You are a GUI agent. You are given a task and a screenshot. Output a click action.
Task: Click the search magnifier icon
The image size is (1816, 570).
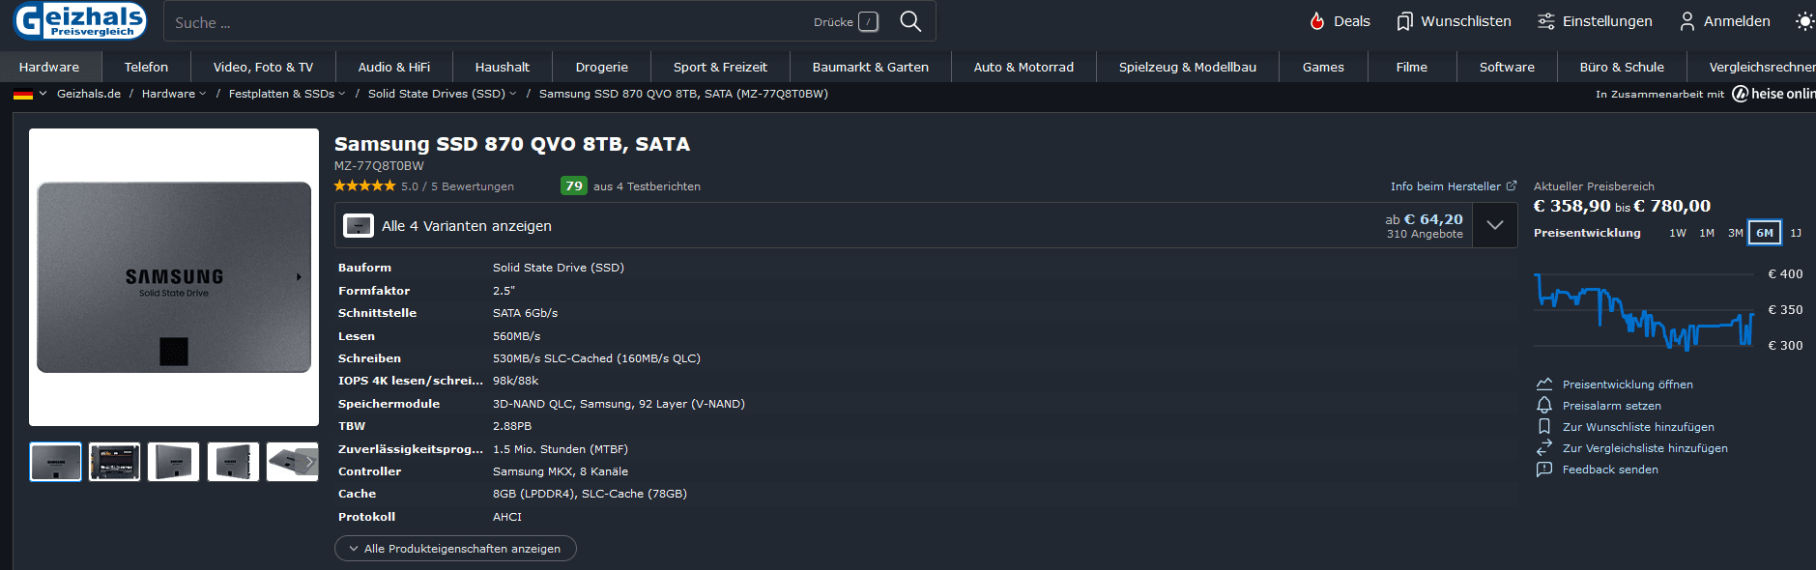[910, 21]
